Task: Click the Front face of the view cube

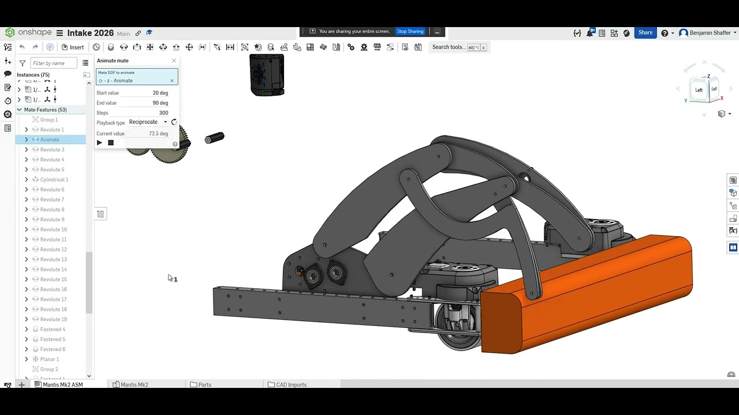Action: point(714,89)
